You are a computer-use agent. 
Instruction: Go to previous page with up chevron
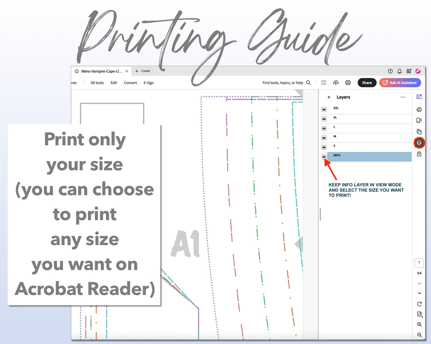tap(419, 284)
